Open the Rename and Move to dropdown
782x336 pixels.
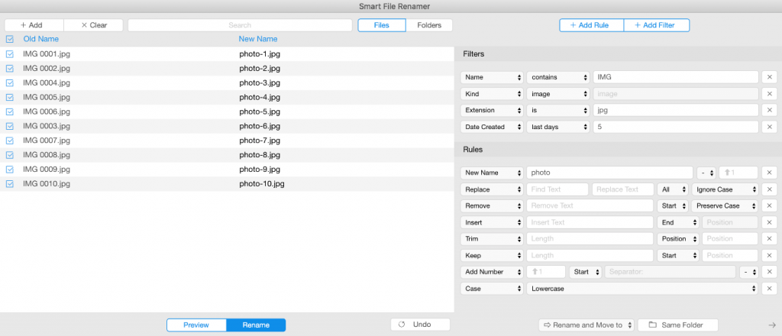point(586,325)
